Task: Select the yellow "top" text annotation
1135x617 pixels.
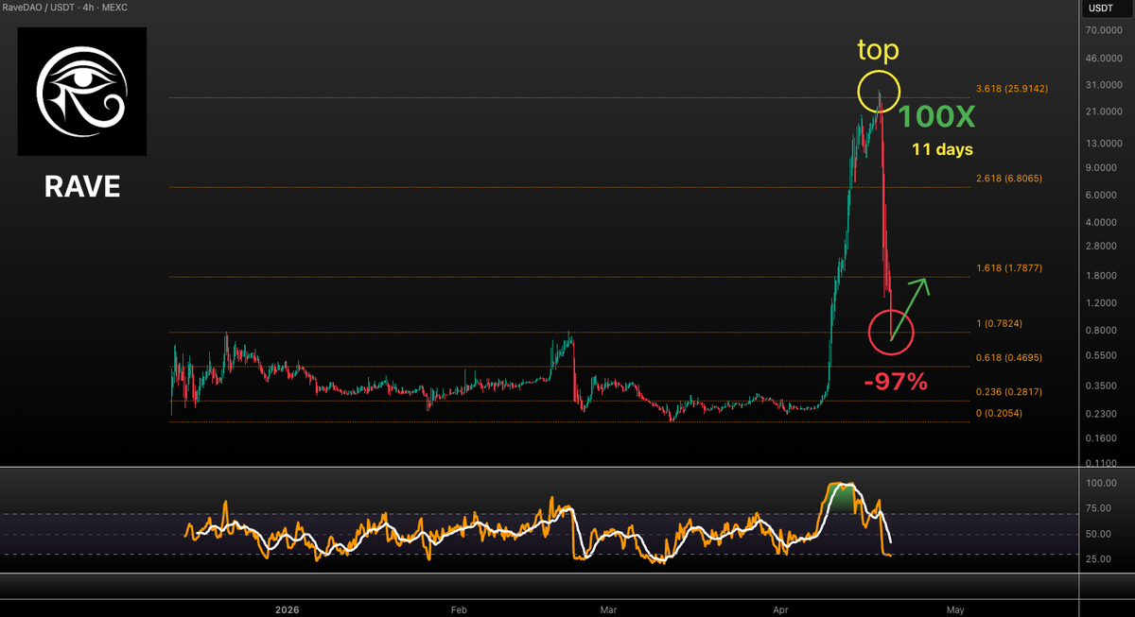Action: 878,50
